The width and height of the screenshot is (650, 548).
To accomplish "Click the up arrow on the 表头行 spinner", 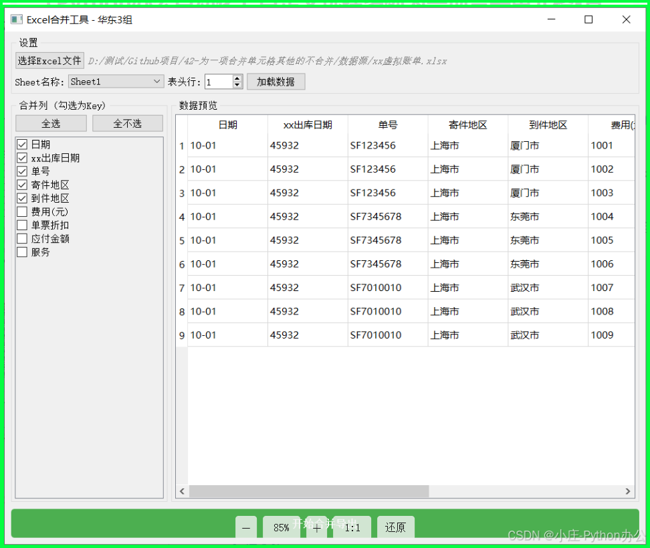I will (x=237, y=78).
